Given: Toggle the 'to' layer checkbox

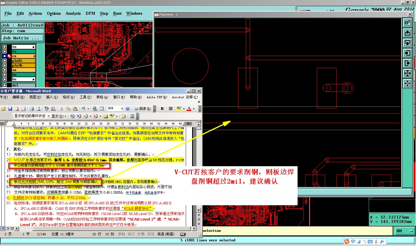Looking at the screenshot, I should [5, 47].
